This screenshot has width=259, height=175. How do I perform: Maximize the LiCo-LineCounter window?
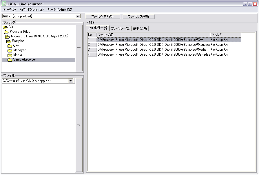tap(250, 4)
